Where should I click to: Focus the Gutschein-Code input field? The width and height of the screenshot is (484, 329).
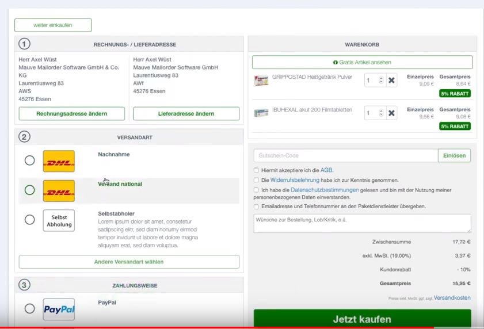click(345, 155)
